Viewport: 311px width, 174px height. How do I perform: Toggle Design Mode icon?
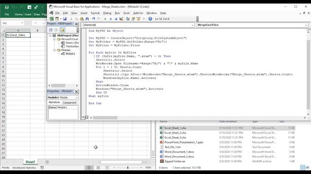[x=121, y=19]
